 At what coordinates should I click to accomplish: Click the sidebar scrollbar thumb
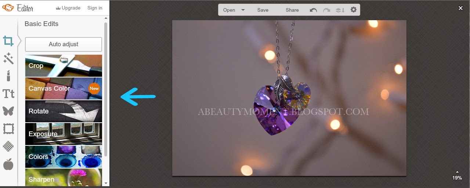[106, 89]
